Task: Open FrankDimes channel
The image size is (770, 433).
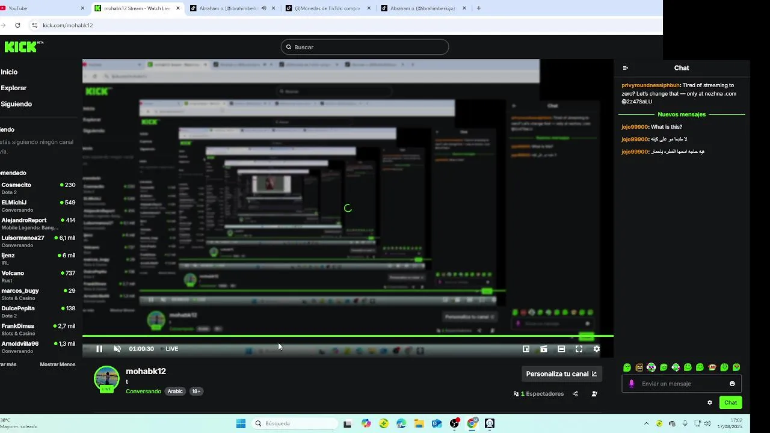Action: tap(38, 329)
